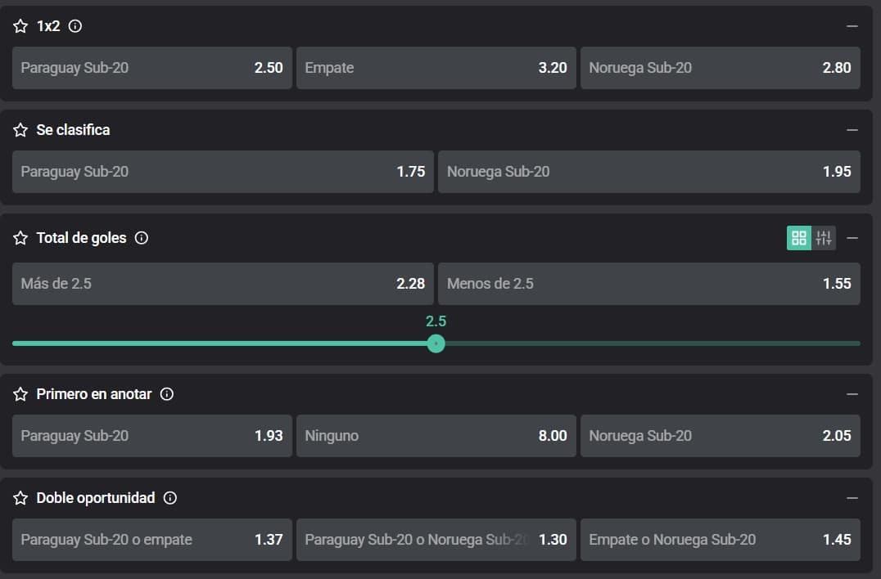Choose Ninguno first scorer at 8.00
Image resolution: width=881 pixels, height=579 pixels.
coord(436,436)
